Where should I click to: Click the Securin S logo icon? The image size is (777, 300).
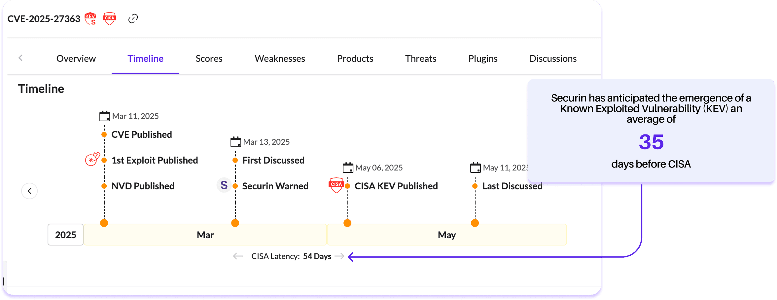[224, 185]
